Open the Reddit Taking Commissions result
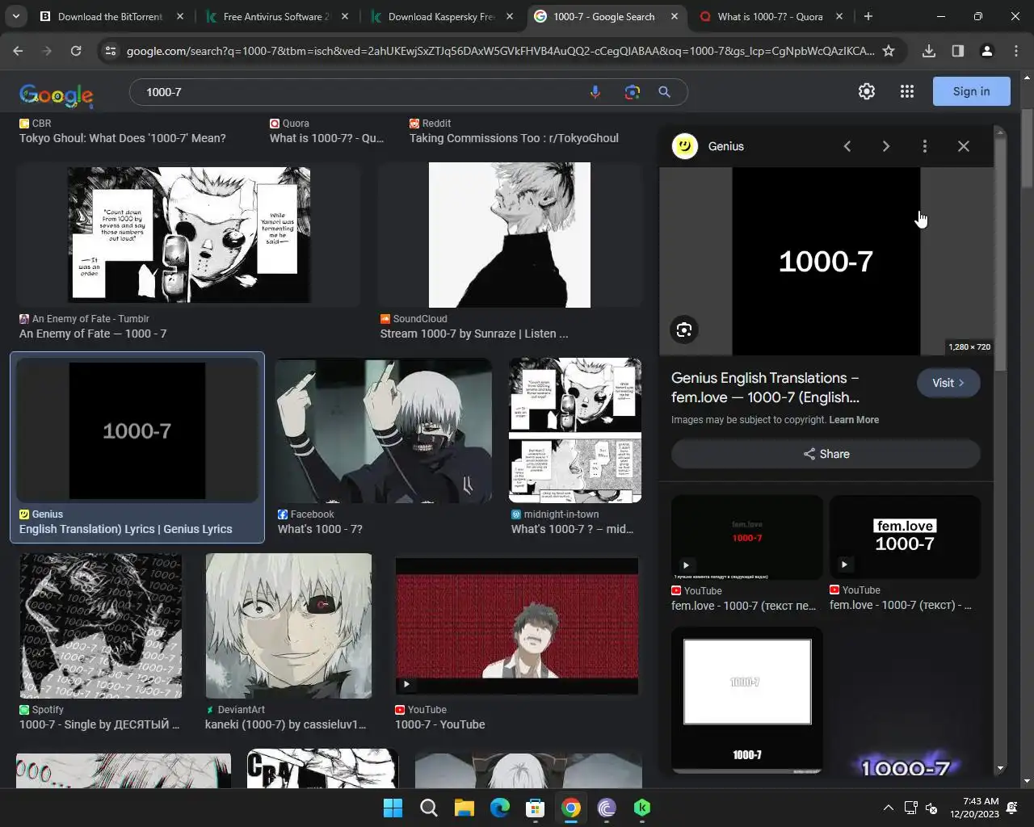 click(x=514, y=138)
